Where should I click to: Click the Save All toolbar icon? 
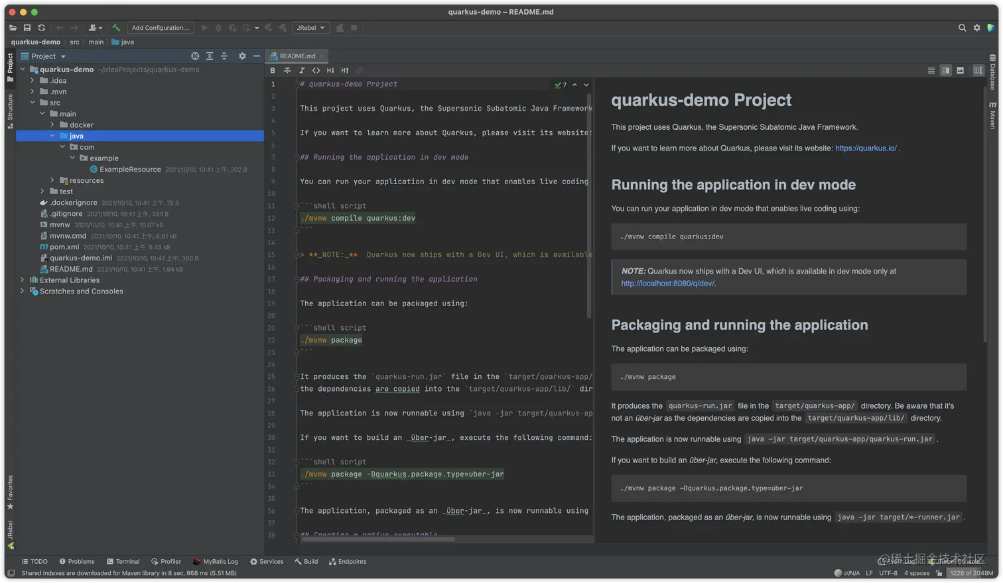[x=27, y=28]
